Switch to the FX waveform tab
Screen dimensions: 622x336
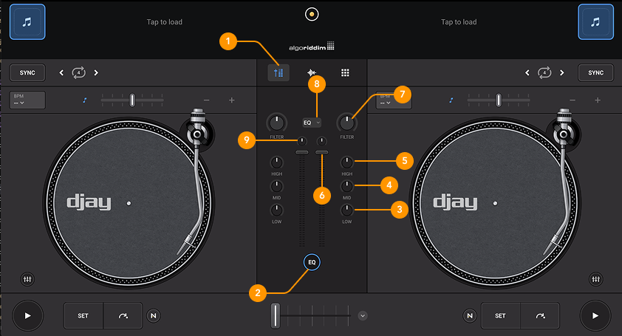click(312, 72)
